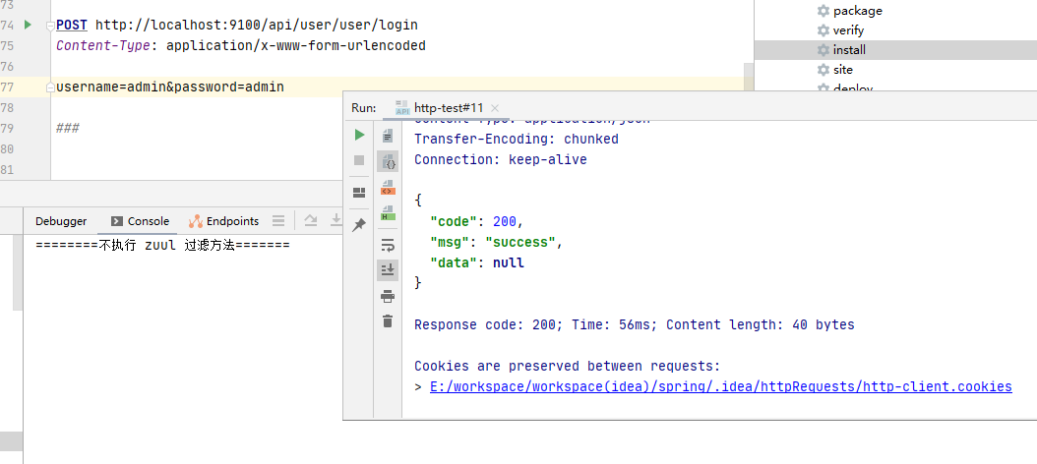Click the restore layout icon

click(359, 192)
